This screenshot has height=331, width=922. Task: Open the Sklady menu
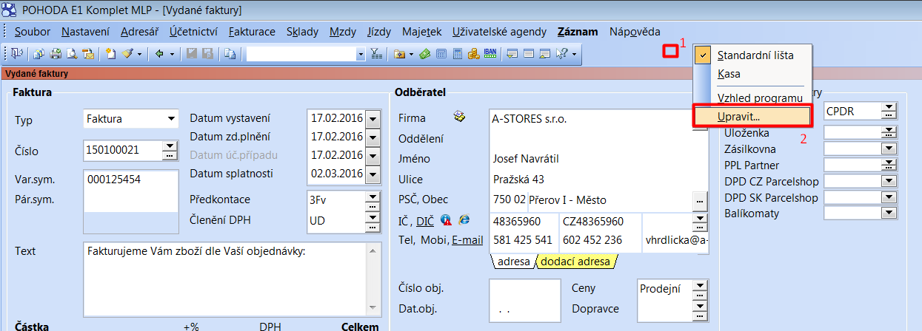pyautogui.click(x=302, y=32)
